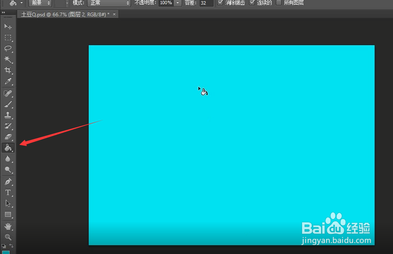Select the Path Selection tool
The height and width of the screenshot is (254, 393).
(x=8, y=203)
